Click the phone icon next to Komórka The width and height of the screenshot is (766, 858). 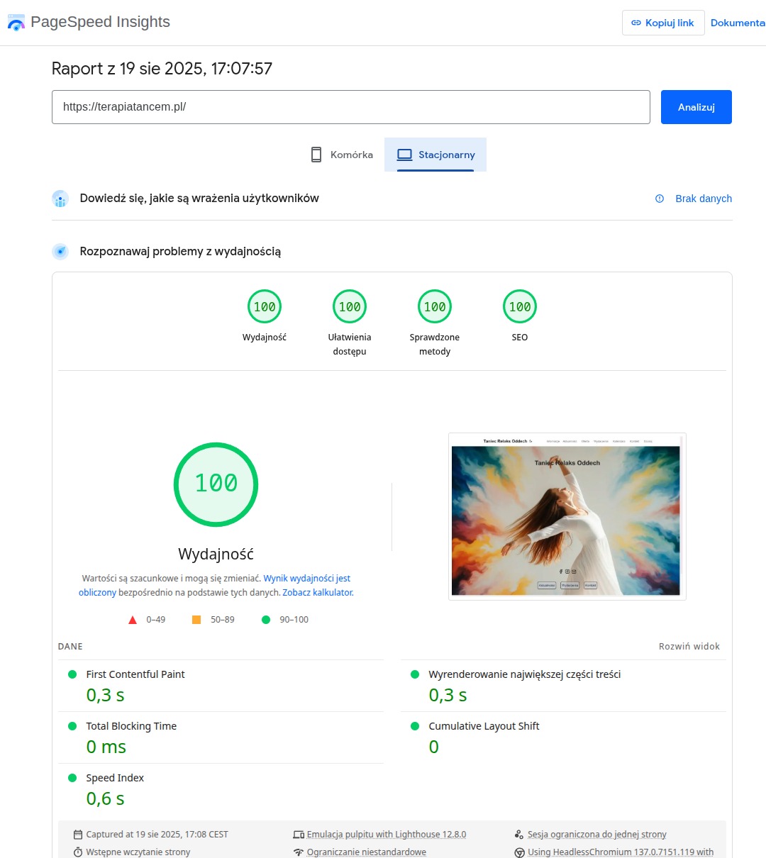(314, 154)
